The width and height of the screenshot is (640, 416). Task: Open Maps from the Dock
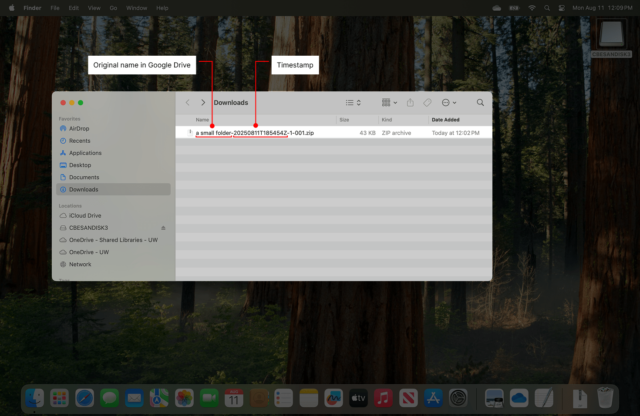click(159, 398)
